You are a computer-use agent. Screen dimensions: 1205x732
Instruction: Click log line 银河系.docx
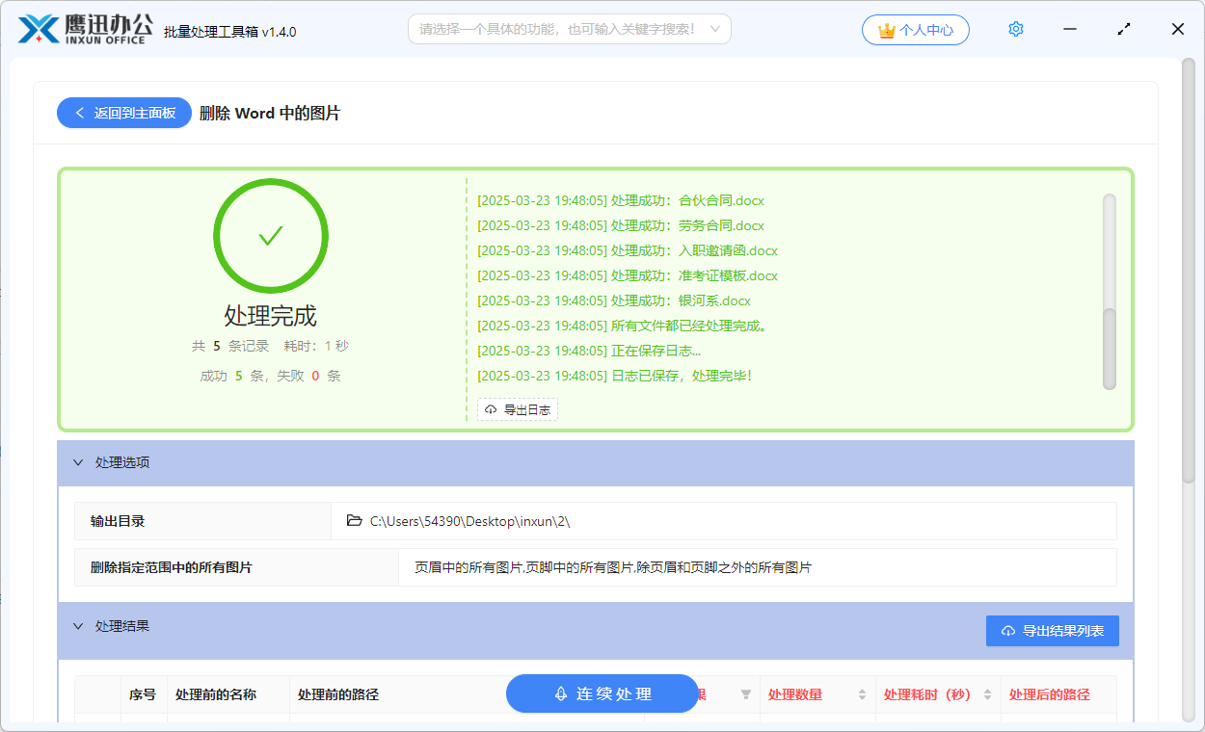(614, 301)
